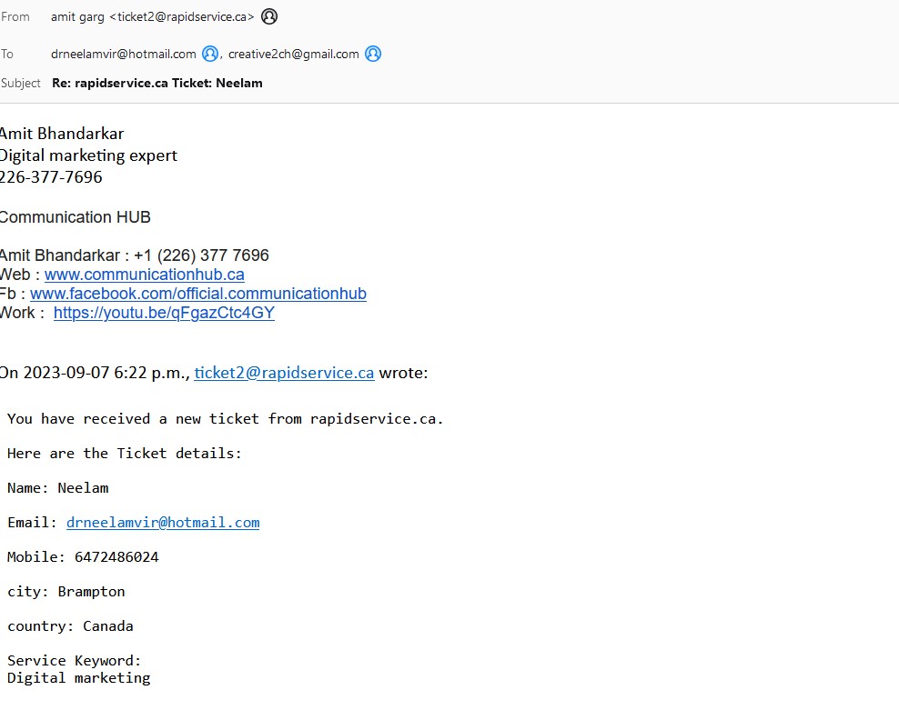Click 'Digital marketing' under Service Keyword

78,677
